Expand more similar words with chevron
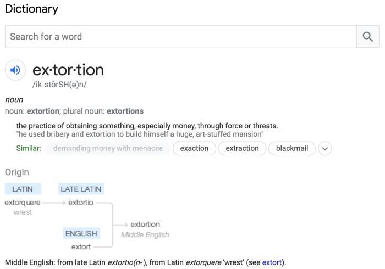The height and width of the screenshot is (269, 385). tap(325, 148)
